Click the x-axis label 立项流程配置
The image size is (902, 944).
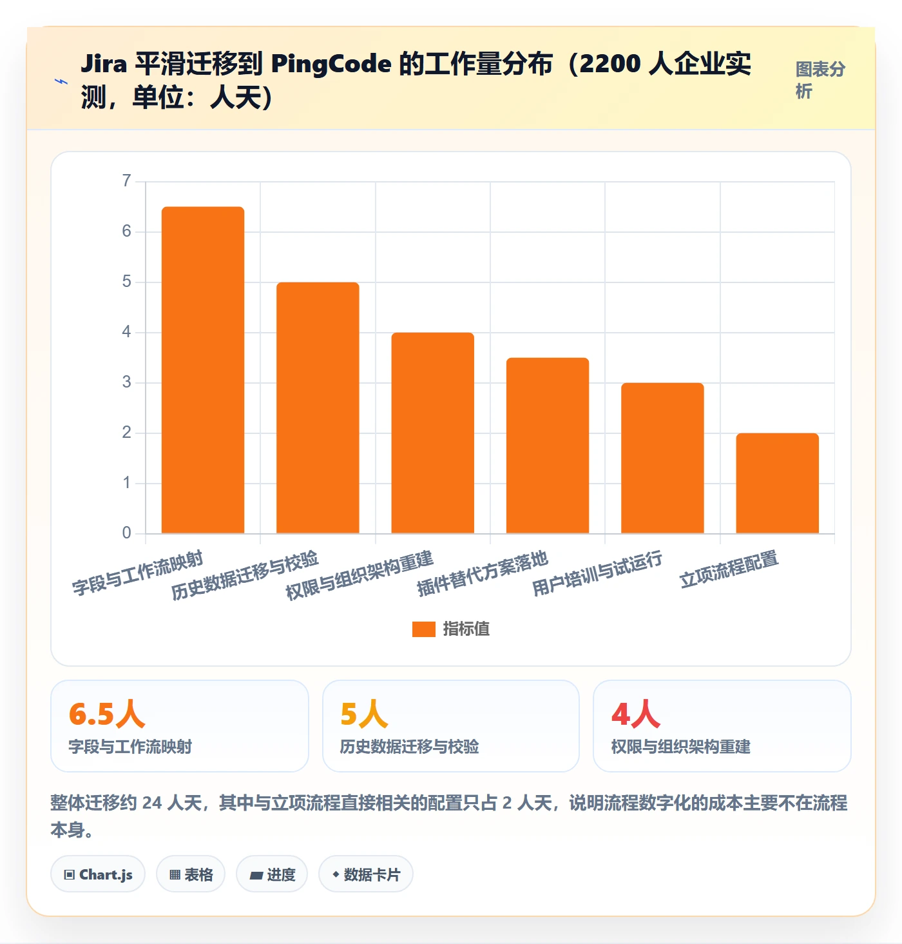pyautogui.click(x=729, y=569)
